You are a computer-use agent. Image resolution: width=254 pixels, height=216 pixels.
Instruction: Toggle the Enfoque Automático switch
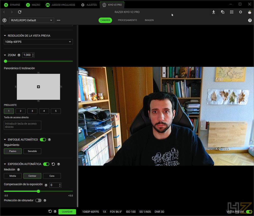[x=43, y=140]
